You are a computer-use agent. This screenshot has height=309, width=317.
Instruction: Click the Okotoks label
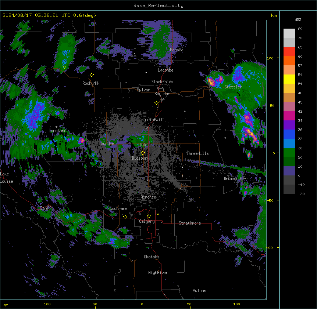click(x=152, y=257)
